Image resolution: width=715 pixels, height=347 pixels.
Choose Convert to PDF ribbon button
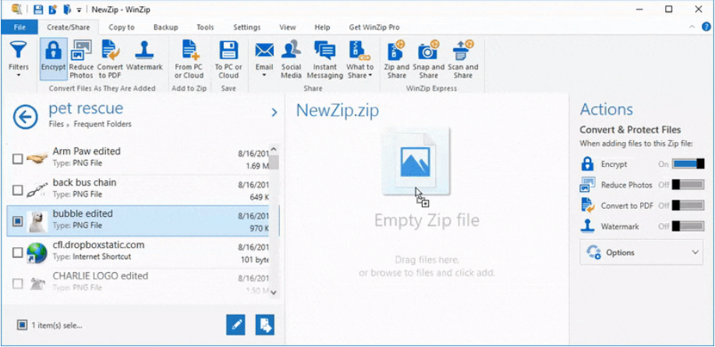(110, 58)
